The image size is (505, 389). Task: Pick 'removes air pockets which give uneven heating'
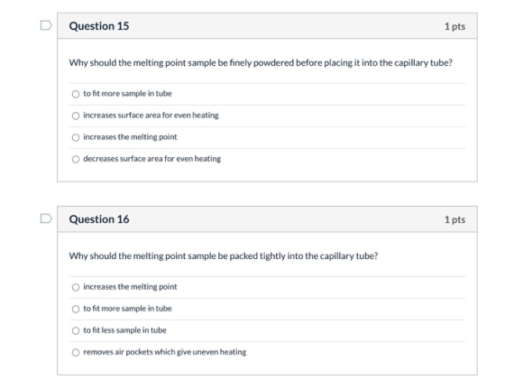click(x=76, y=352)
